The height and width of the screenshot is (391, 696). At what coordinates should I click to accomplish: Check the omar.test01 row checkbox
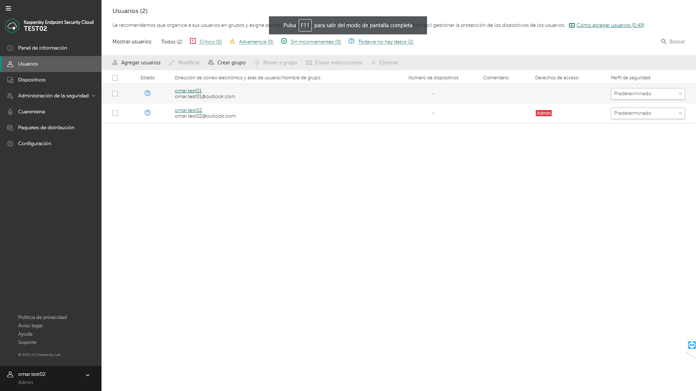(x=115, y=94)
